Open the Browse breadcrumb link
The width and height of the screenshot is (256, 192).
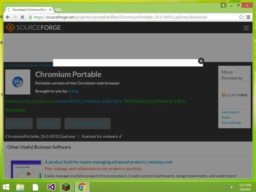click(20, 65)
